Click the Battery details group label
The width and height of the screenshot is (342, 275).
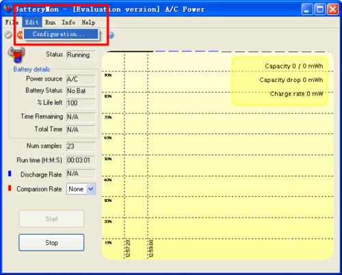[31, 69]
